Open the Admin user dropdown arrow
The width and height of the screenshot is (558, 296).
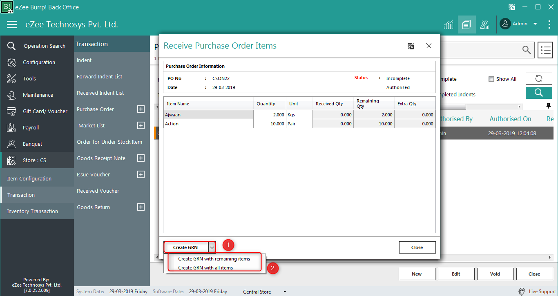pyautogui.click(x=535, y=24)
